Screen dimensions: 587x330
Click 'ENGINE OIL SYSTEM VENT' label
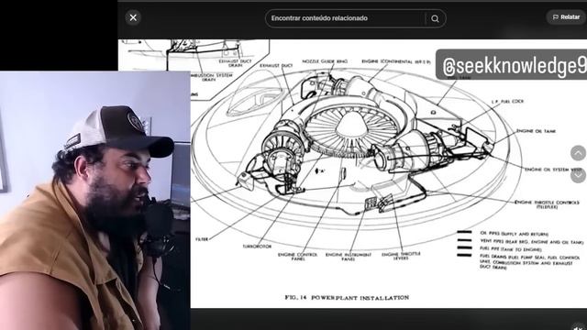(553, 170)
